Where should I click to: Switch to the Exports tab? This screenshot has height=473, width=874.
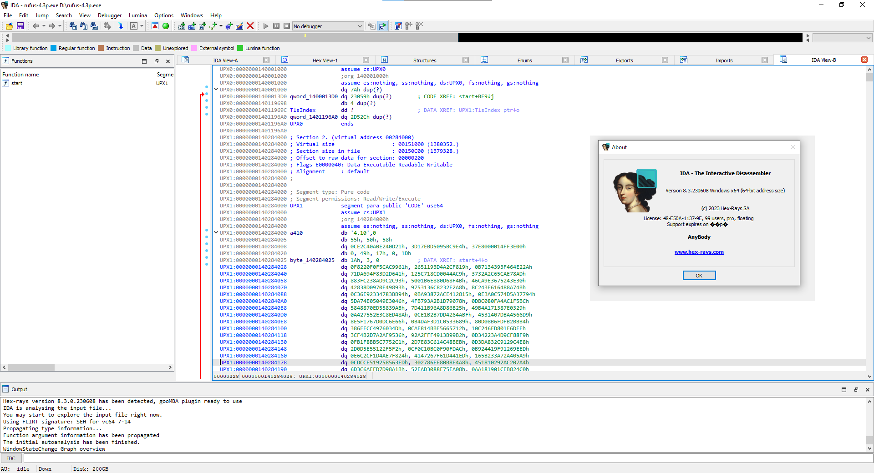[624, 60]
